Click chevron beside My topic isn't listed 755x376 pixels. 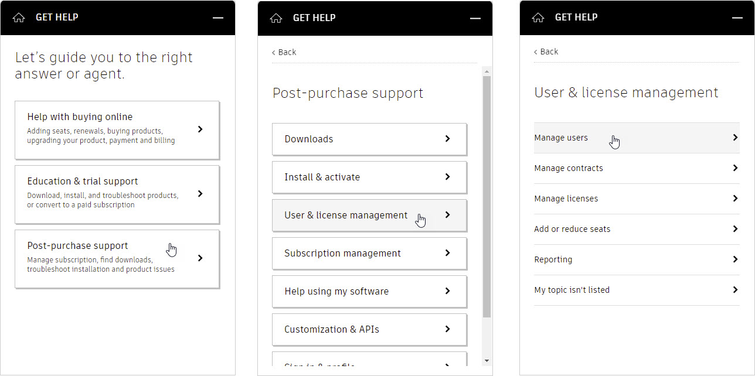pos(736,290)
